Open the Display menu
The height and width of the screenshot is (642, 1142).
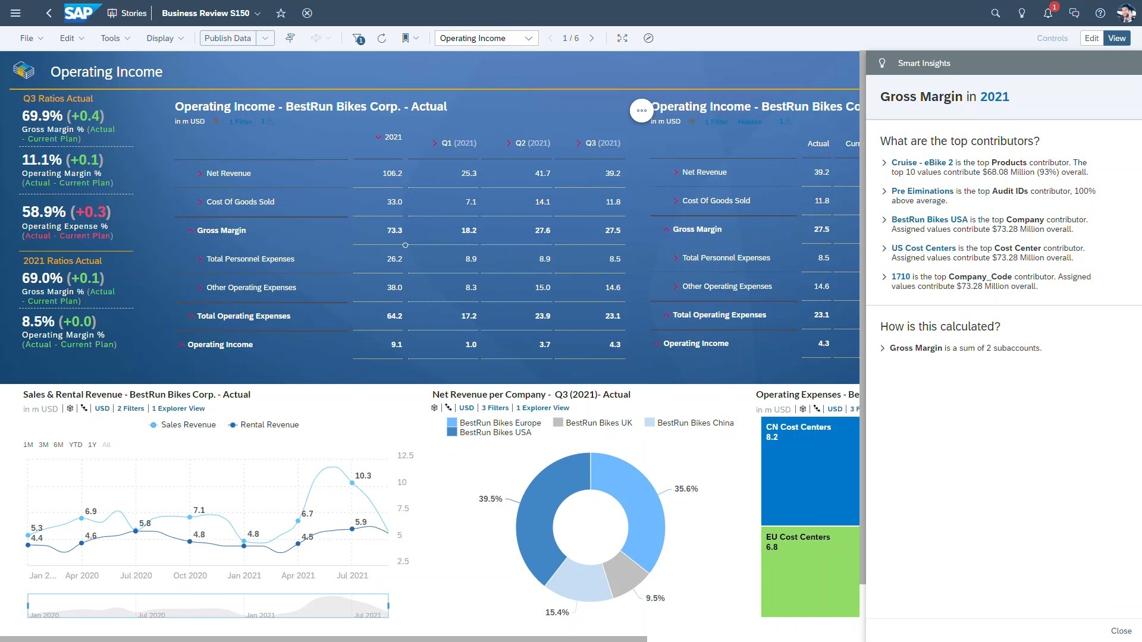165,38
